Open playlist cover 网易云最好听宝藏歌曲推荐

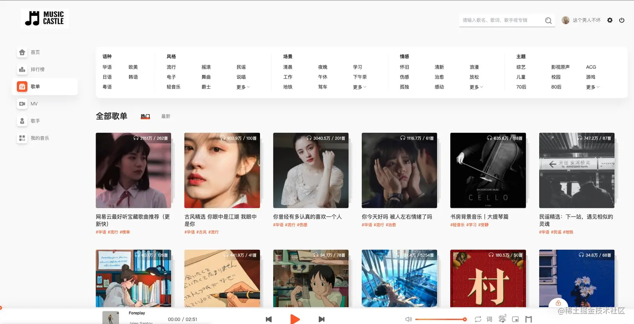(x=133, y=170)
